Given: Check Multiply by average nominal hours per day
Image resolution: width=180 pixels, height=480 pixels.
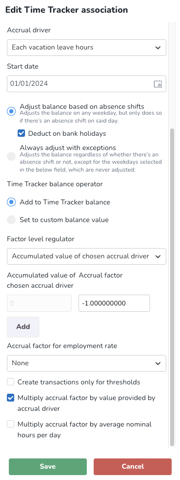Looking at the screenshot, I should point(11,424).
